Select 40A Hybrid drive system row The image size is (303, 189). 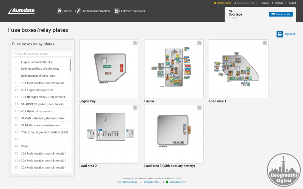point(42,111)
